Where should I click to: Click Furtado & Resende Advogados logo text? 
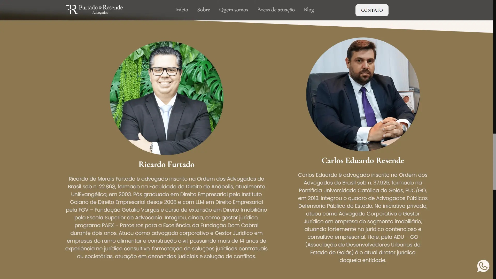[x=101, y=9]
